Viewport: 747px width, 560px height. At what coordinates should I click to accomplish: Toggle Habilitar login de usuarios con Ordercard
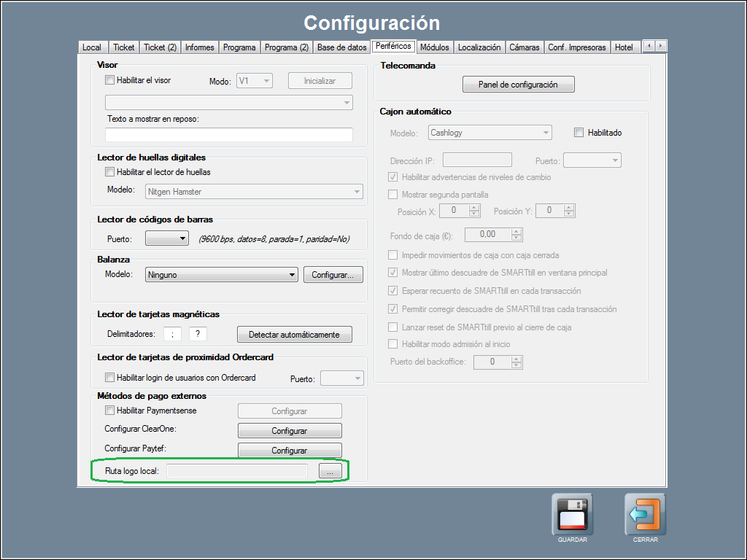click(x=110, y=378)
